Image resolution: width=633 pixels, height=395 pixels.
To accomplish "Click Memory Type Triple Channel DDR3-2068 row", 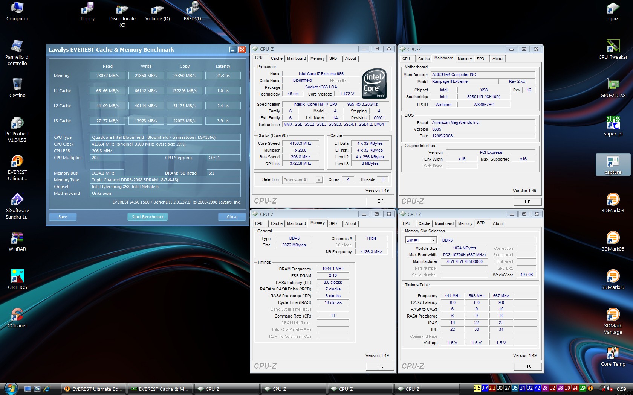I will [x=165, y=180].
